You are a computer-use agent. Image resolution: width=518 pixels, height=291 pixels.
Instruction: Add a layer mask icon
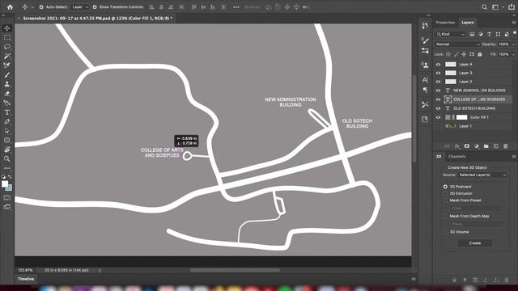pos(467,145)
